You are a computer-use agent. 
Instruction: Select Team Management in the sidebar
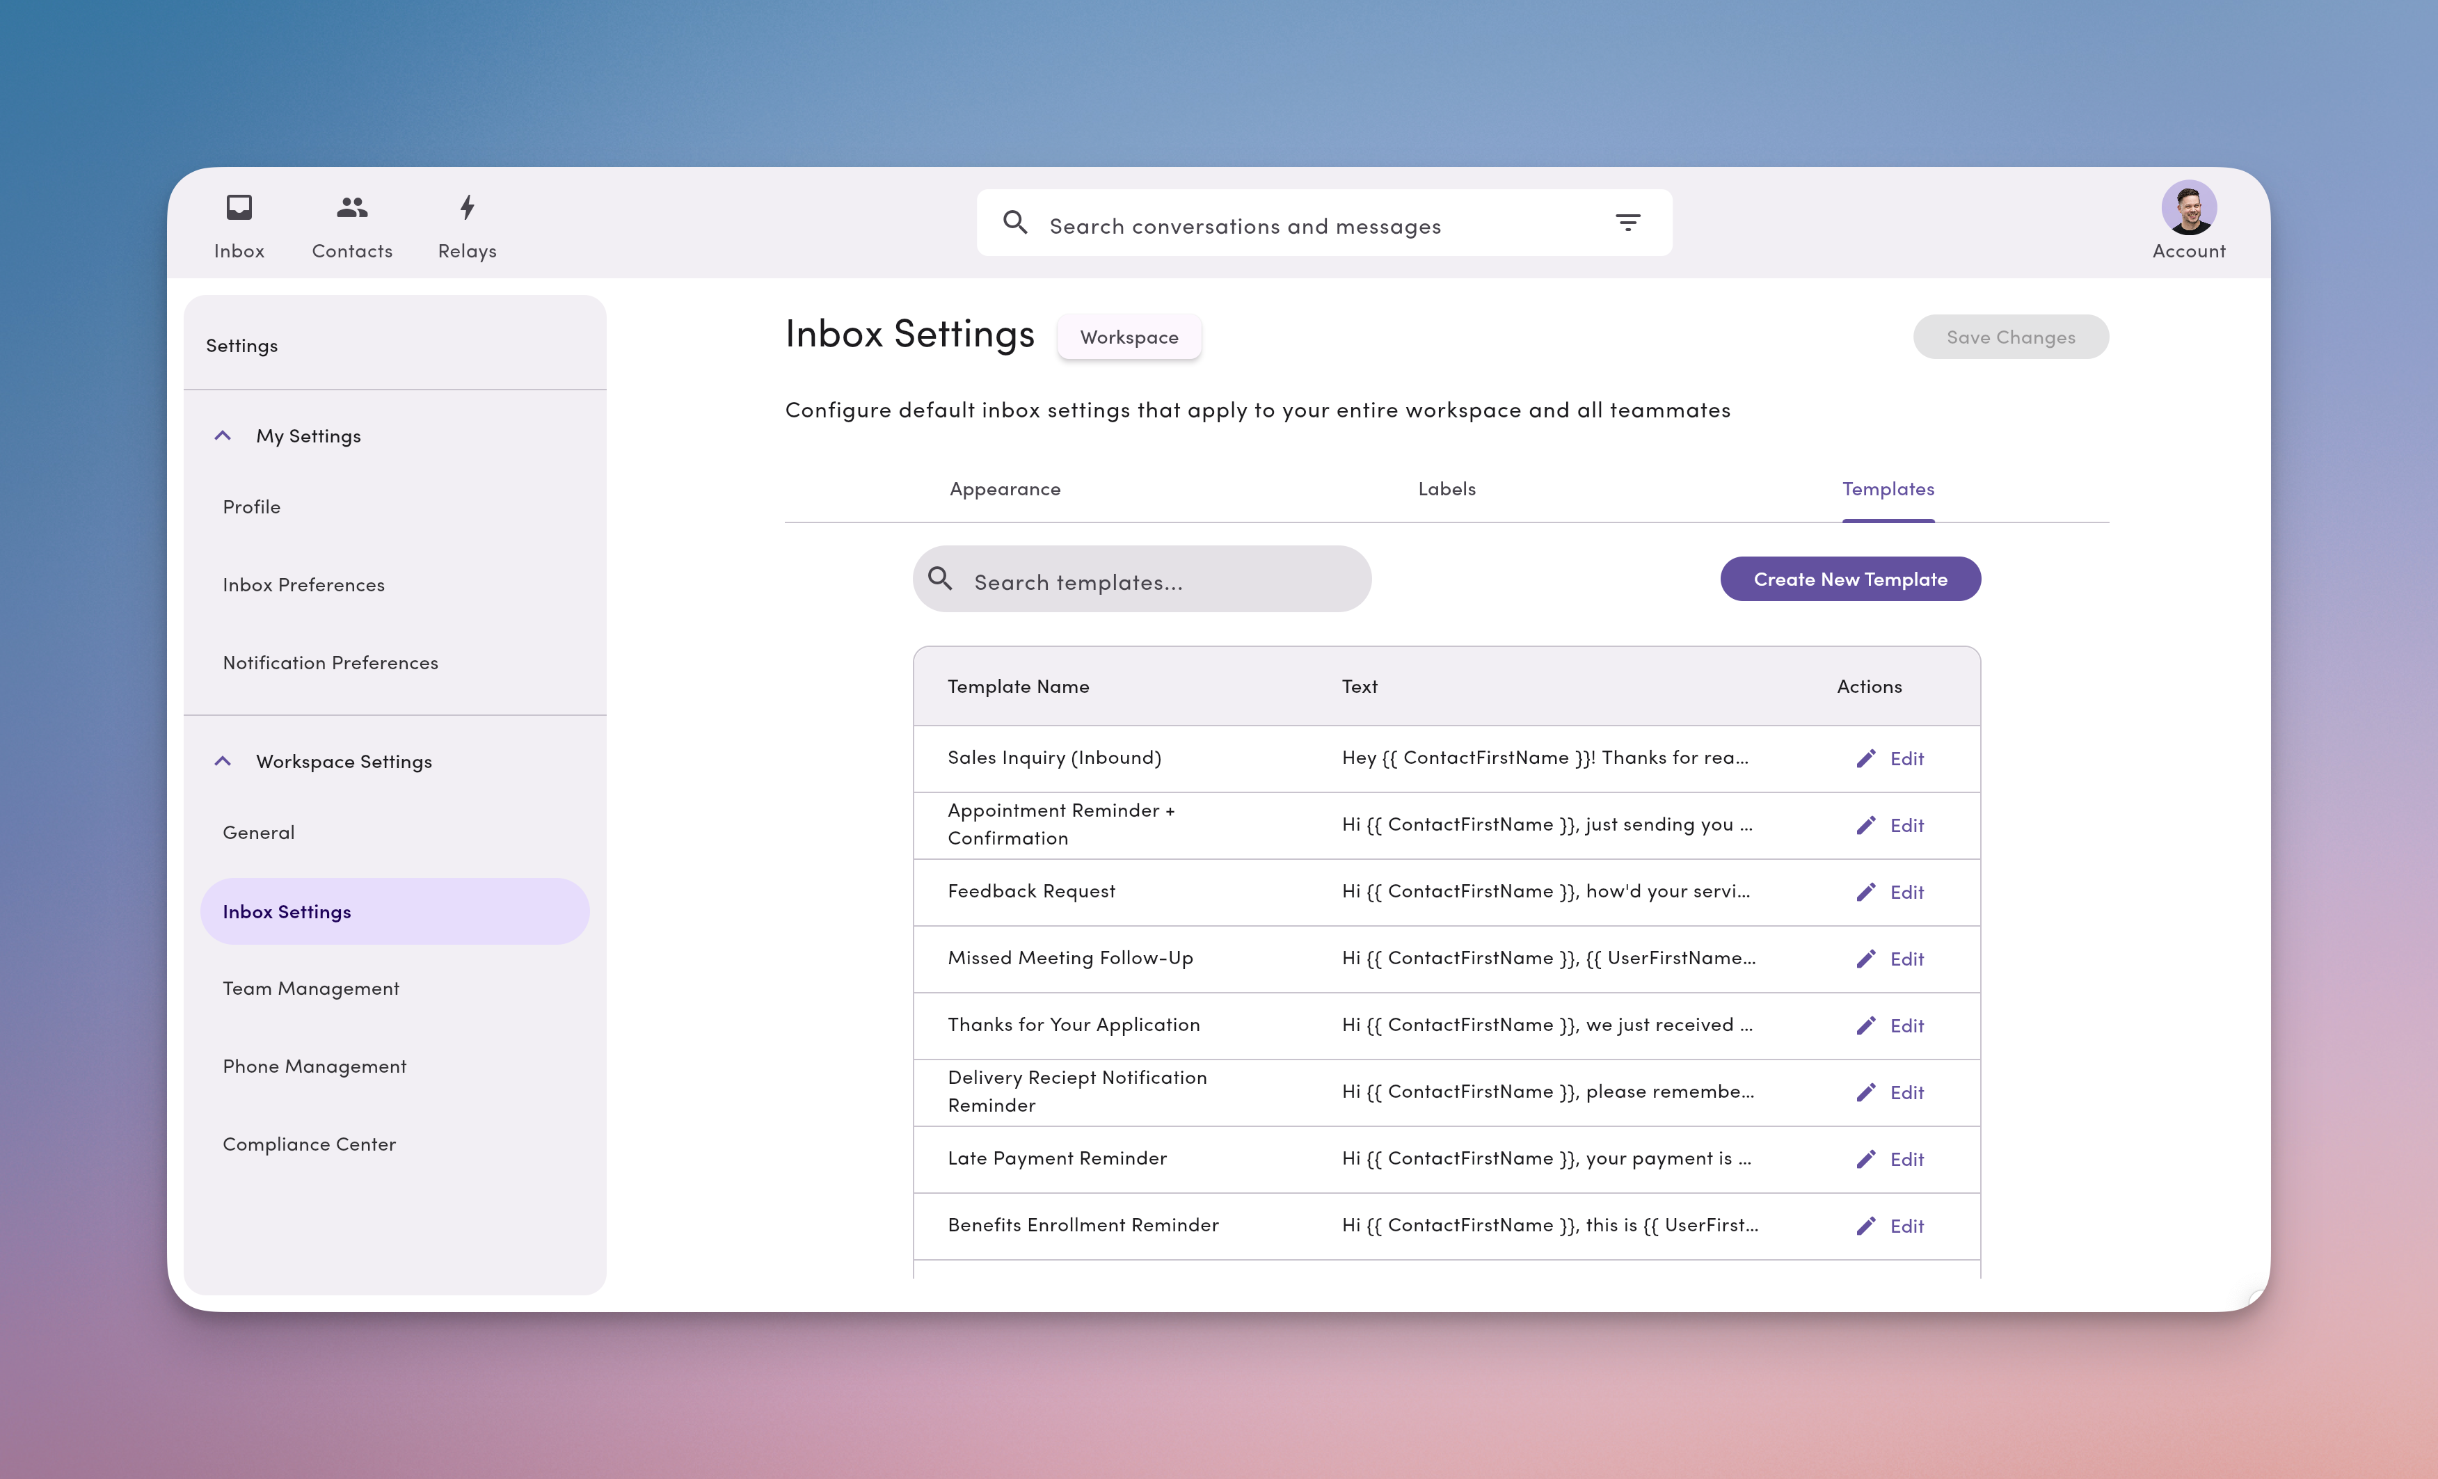311,987
